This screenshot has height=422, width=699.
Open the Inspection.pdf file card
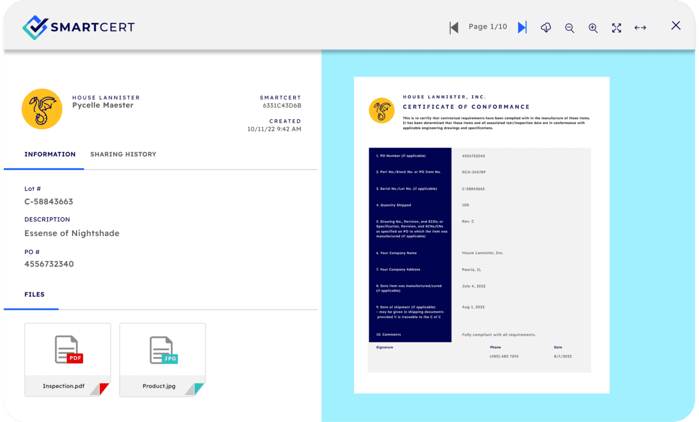click(x=67, y=360)
